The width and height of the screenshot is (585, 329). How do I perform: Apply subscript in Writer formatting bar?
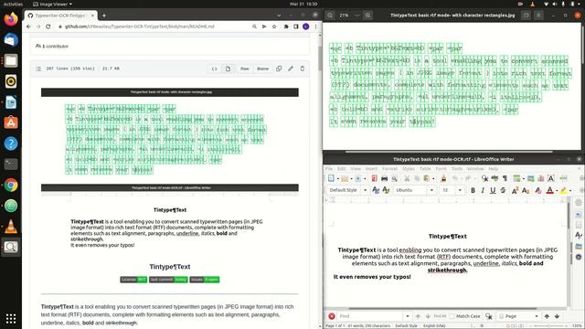click(526, 190)
